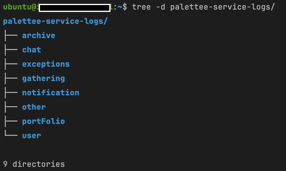Click the tilde path in the prompt
This screenshot has height=171, width=286.
[x=120, y=7]
